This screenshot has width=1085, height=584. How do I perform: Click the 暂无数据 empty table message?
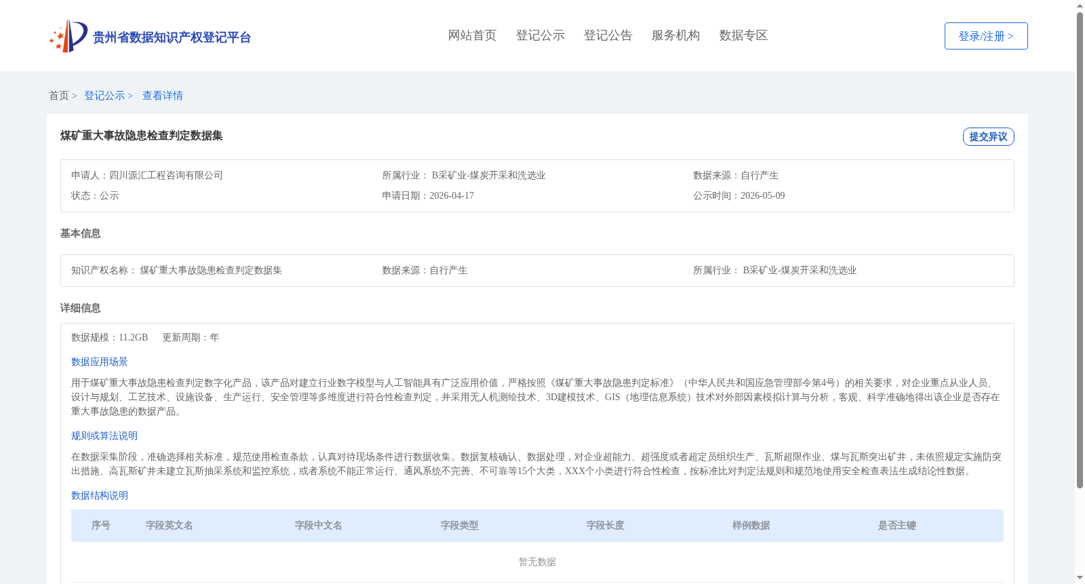537,562
